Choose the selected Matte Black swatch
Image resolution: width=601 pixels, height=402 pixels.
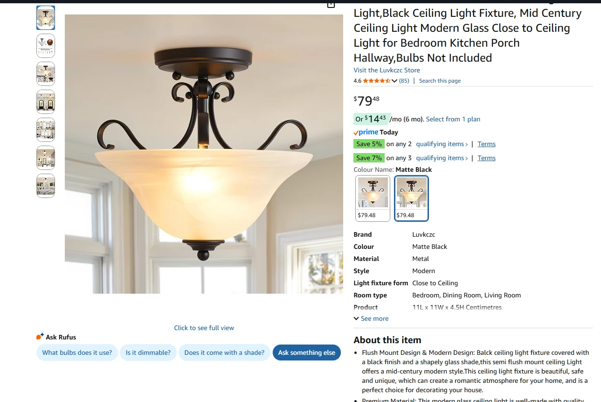pos(411,198)
